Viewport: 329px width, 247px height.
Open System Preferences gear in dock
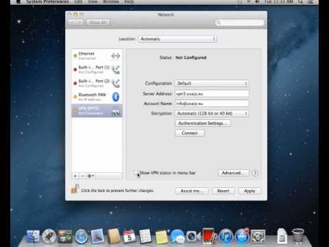tap(258, 237)
